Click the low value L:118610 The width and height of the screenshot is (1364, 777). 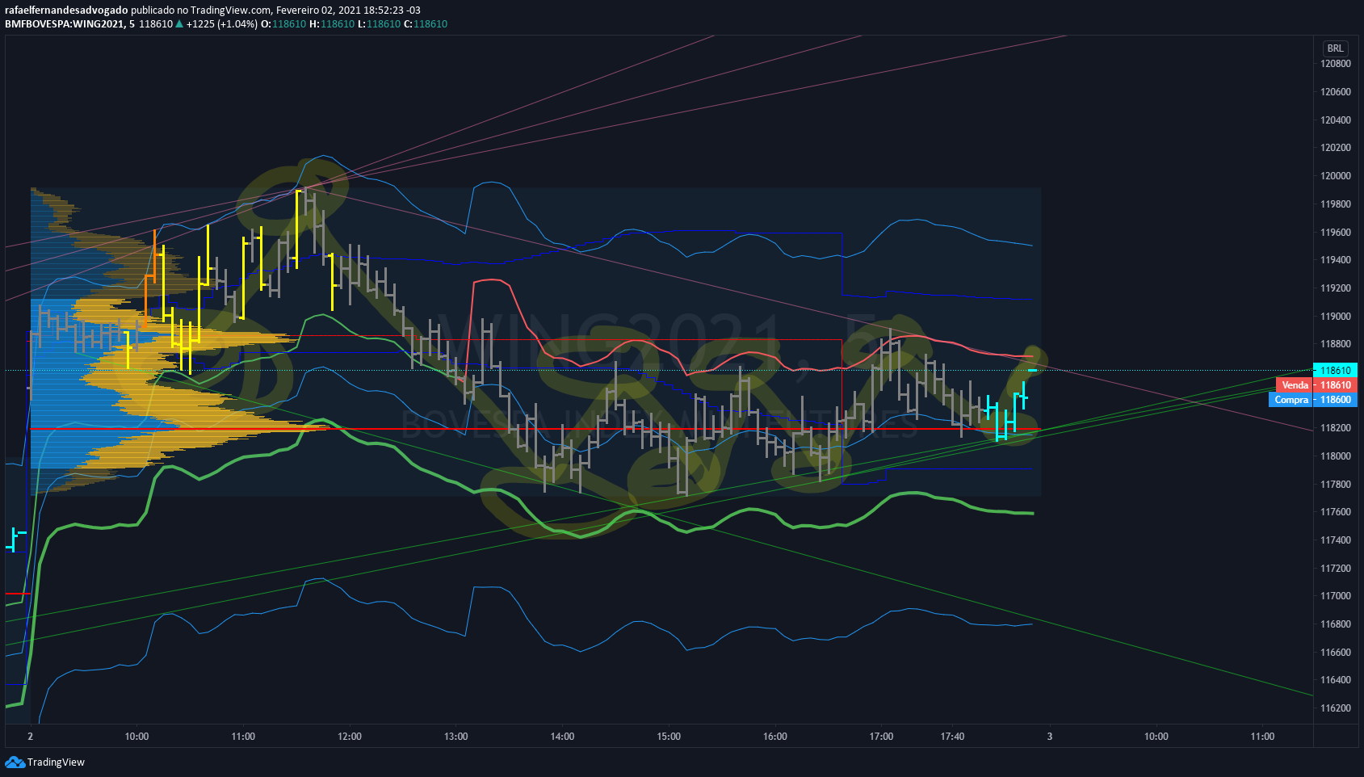[380, 24]
